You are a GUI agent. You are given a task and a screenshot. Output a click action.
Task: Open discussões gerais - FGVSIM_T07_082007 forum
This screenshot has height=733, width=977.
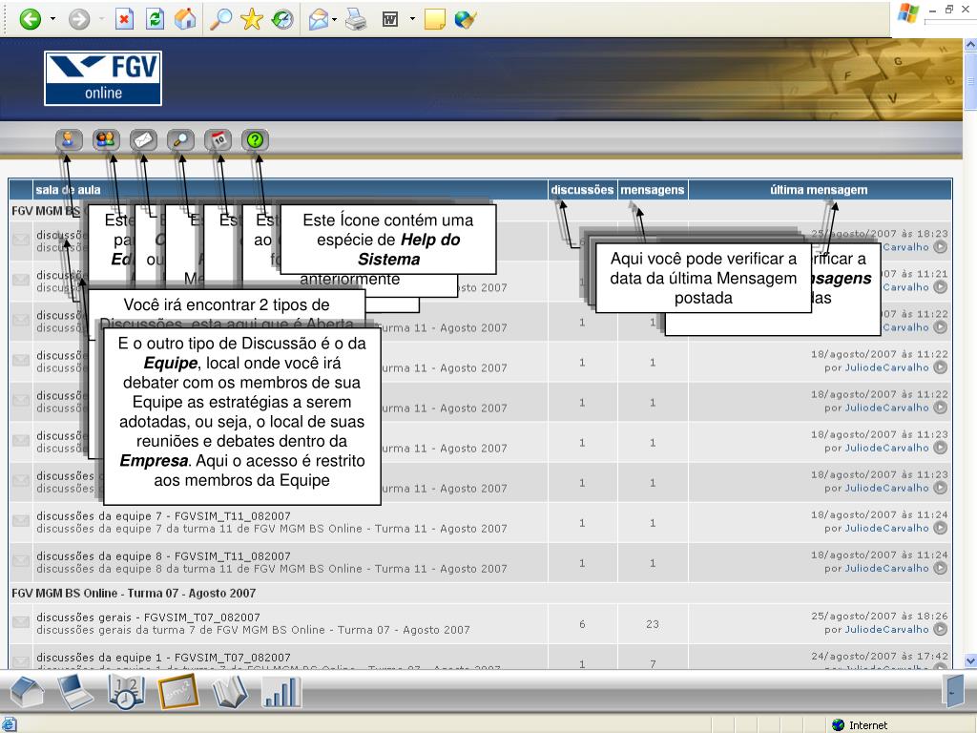[x=148, y=618]
